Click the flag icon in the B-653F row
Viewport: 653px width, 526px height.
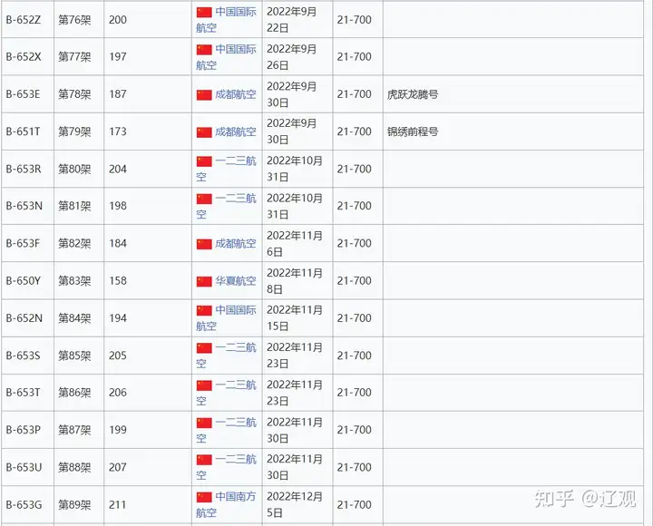(204, 244)
